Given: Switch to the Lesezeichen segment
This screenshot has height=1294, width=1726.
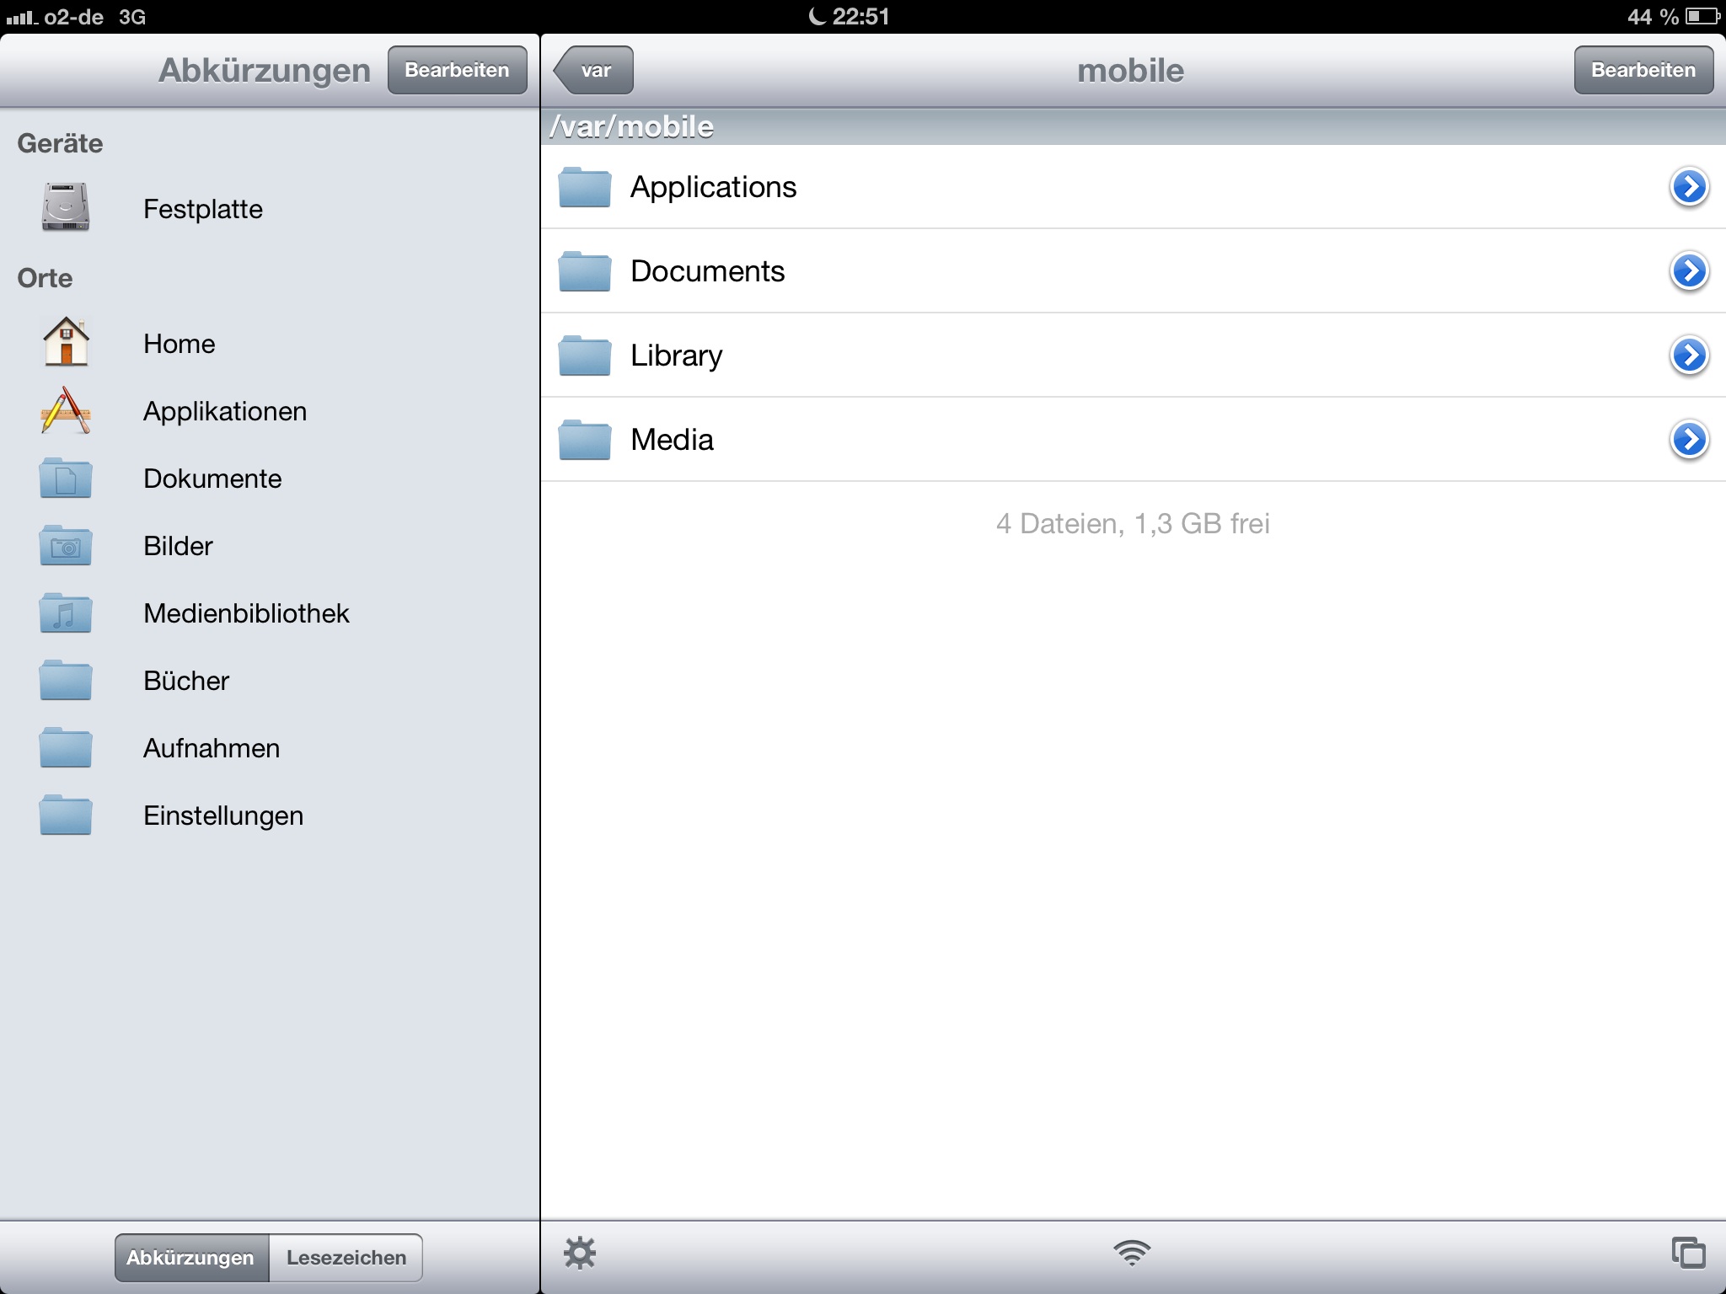Looking at the screenshot, I should click(x=346, y=1258).
